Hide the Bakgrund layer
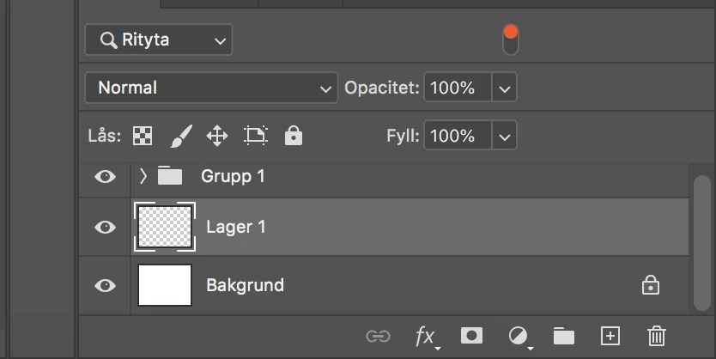Screen dimensions: 716x359 105,285
